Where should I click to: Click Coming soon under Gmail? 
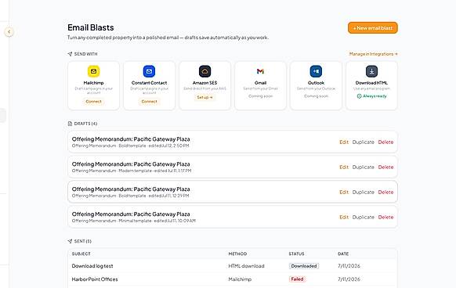[260, 96]
